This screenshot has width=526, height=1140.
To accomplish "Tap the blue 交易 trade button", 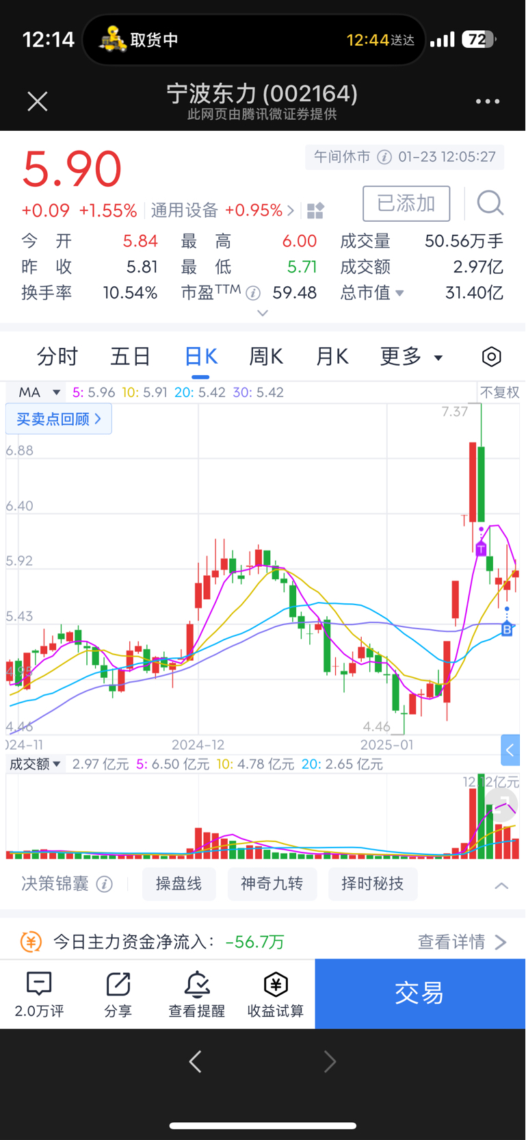I will pyautogui.click(x=420, y=993).
